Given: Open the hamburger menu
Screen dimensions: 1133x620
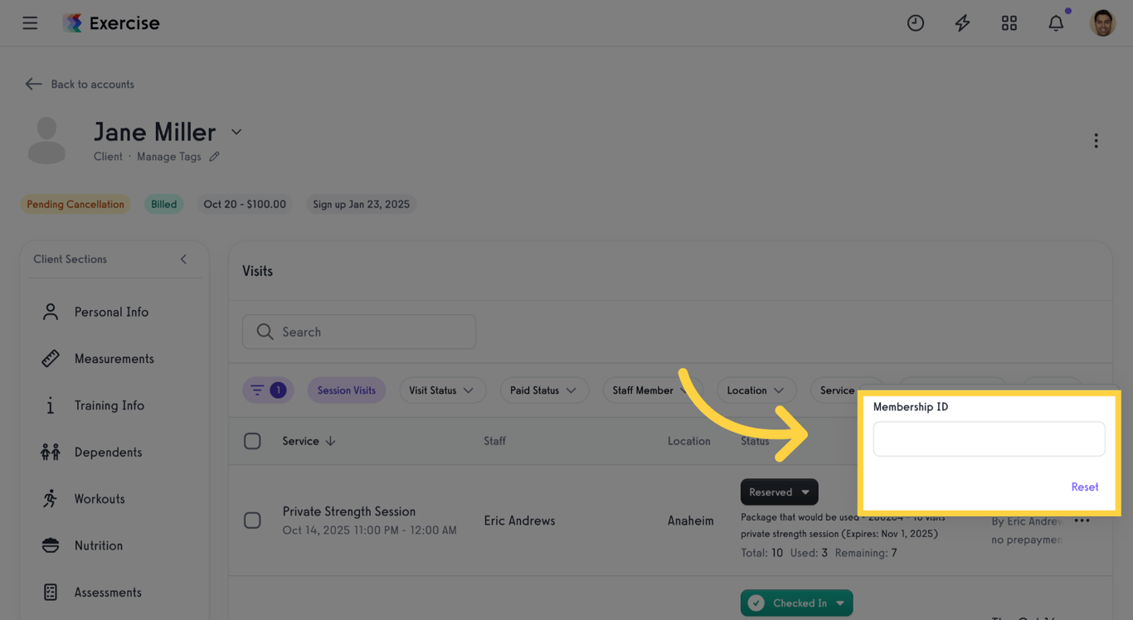Looking at the screenshot, I should coord(30,22).
